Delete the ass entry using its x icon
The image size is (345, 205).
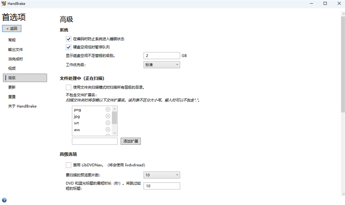tap(108, 129)
